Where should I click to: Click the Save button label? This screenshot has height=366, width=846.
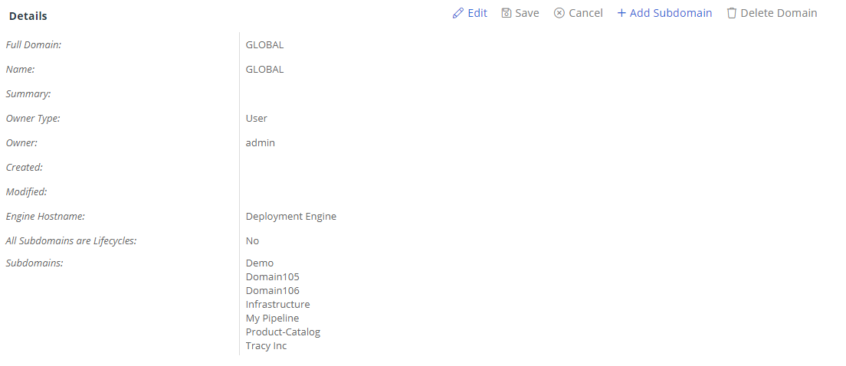click(527, 13)
